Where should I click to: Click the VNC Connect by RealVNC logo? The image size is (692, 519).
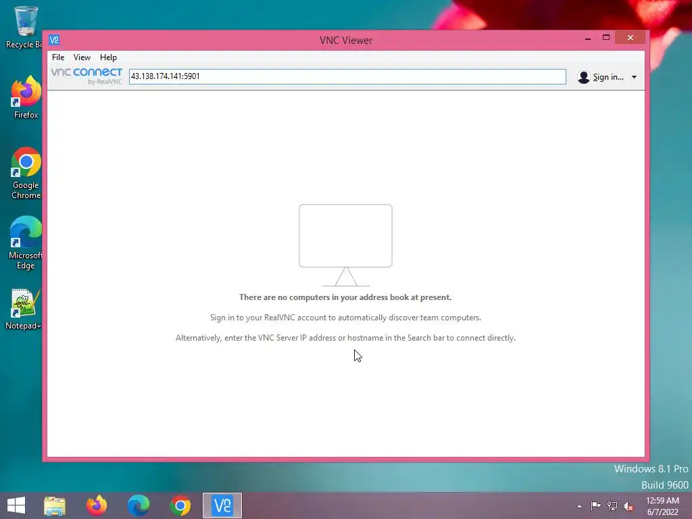(86, 76)
